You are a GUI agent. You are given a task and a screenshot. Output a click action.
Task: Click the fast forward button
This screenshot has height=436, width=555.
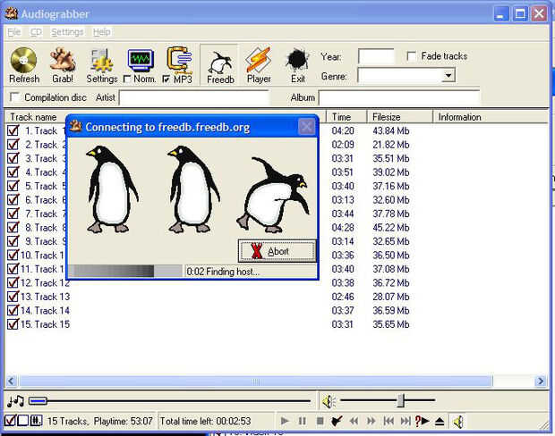point(371,421)
